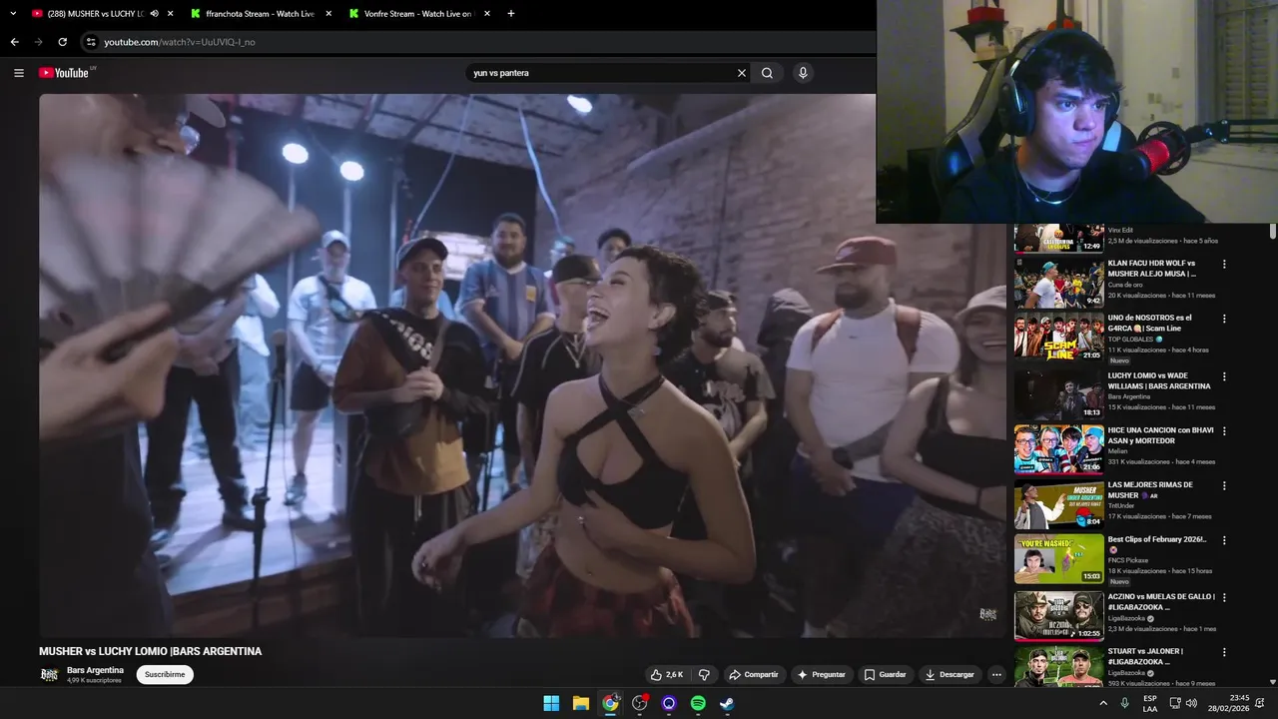Like the video showing 2,6 K
The height and width of the screenshot is (719, 1278).
(x=667, y=675)
